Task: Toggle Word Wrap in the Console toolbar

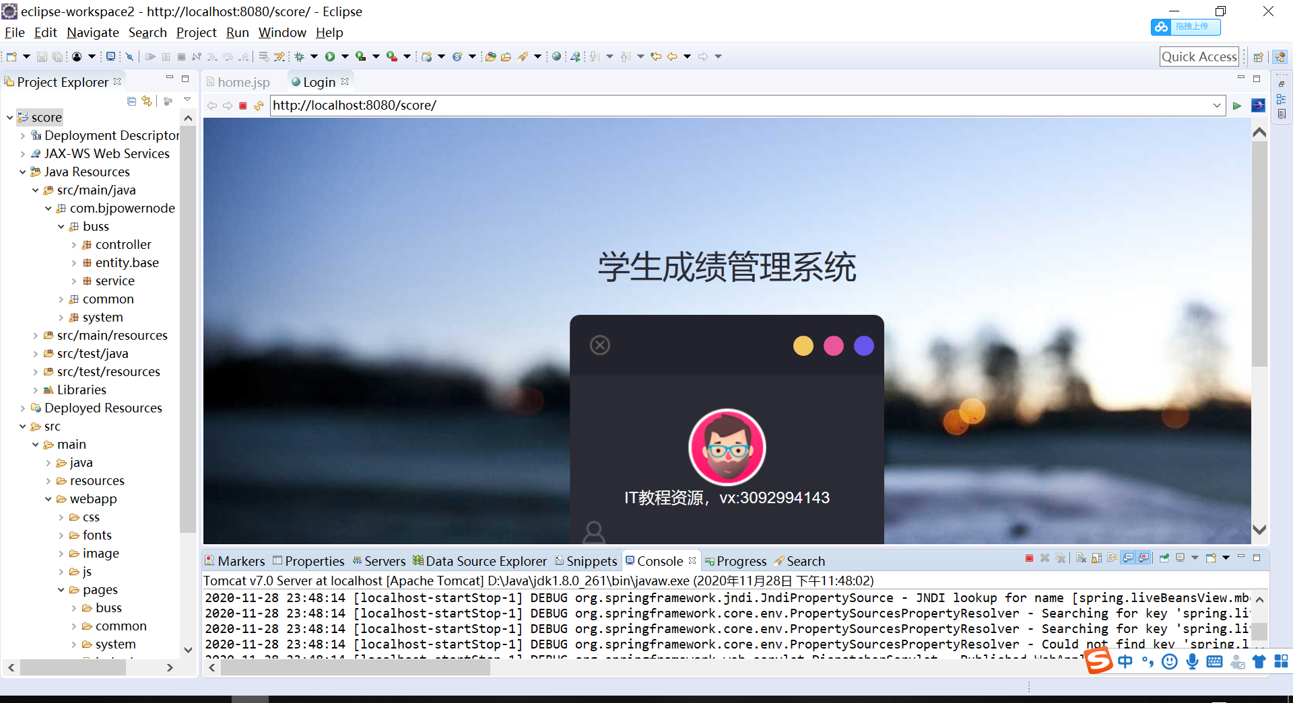Action: [1112, 558]
